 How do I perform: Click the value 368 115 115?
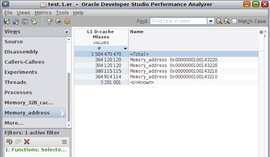tap(108, 71)
